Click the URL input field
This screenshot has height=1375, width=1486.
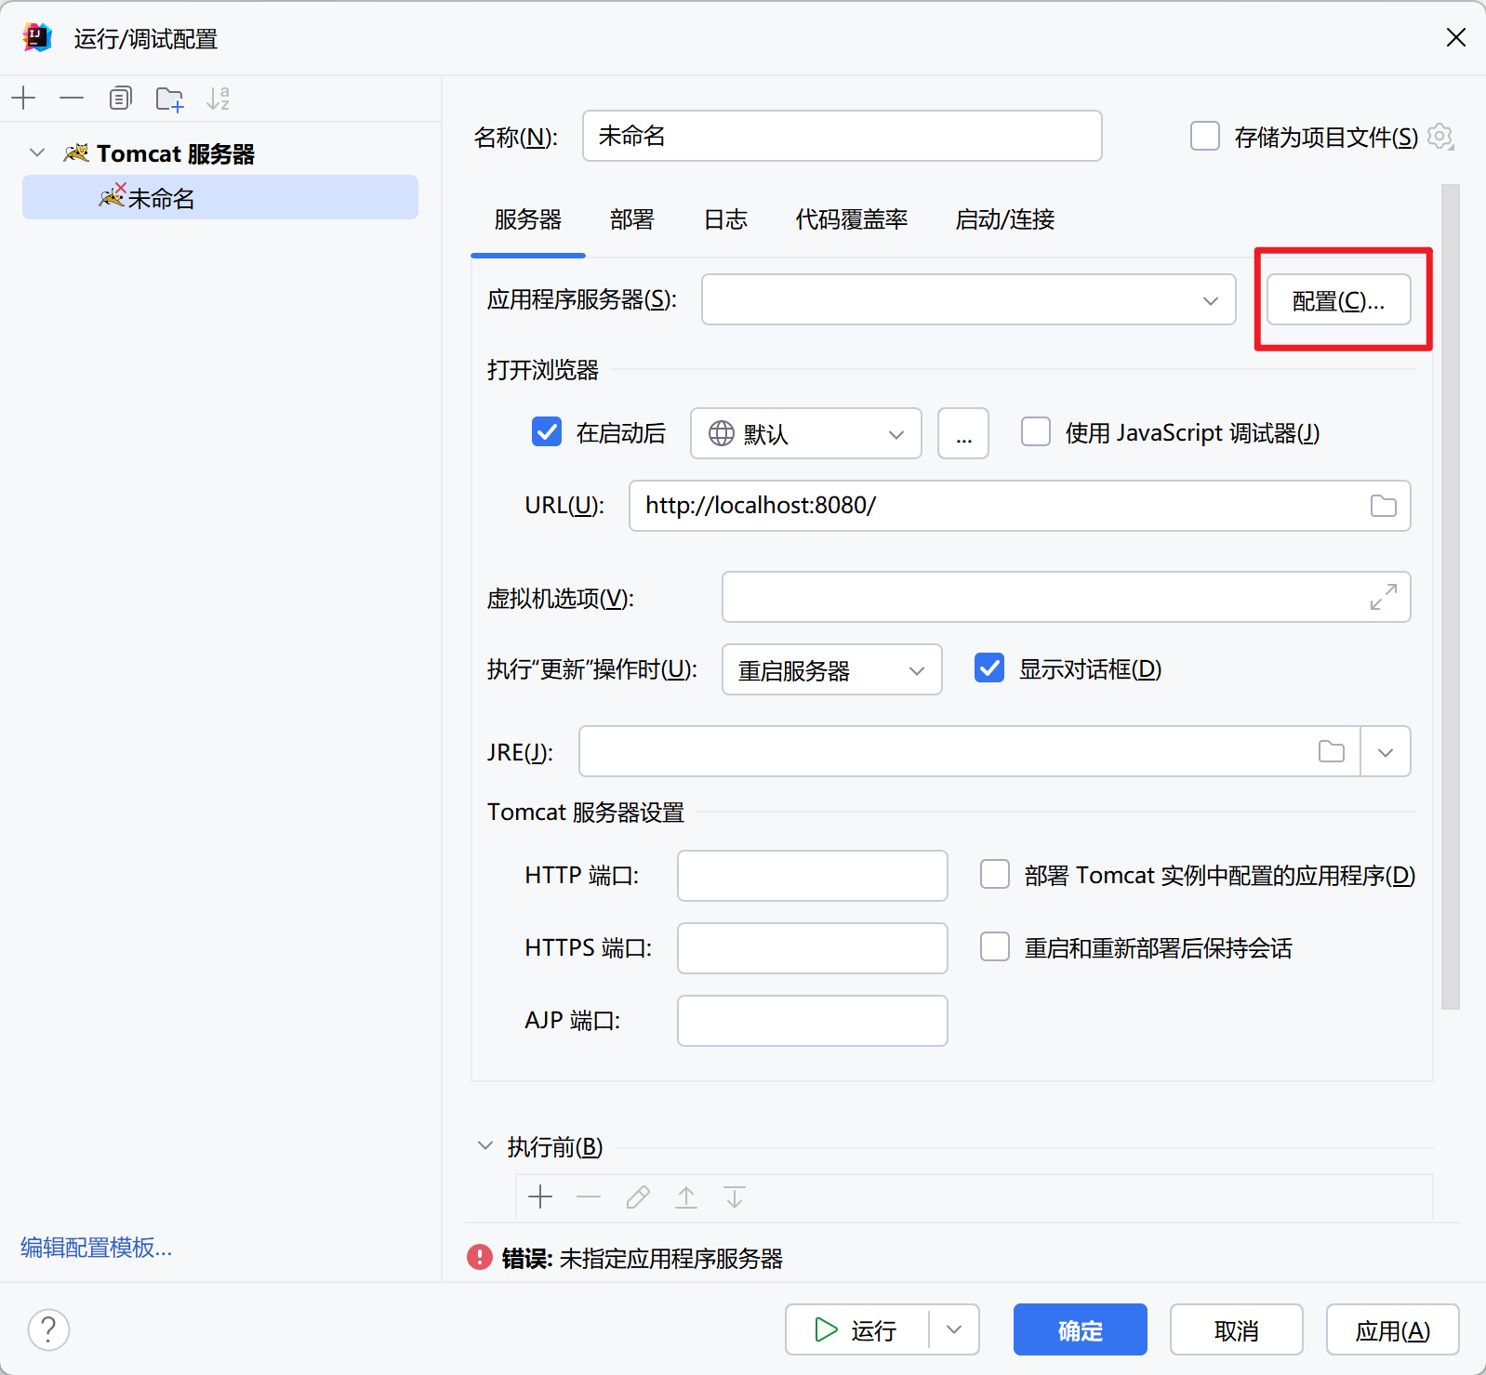pyautogui.click(x=1020, y=506)
